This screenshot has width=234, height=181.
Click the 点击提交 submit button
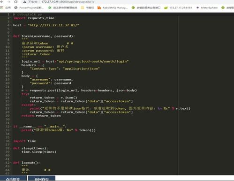[x=13, y=178]
